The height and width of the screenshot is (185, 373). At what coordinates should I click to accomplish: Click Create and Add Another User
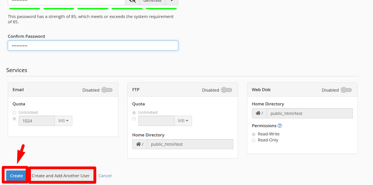click(x=61, y=175)
